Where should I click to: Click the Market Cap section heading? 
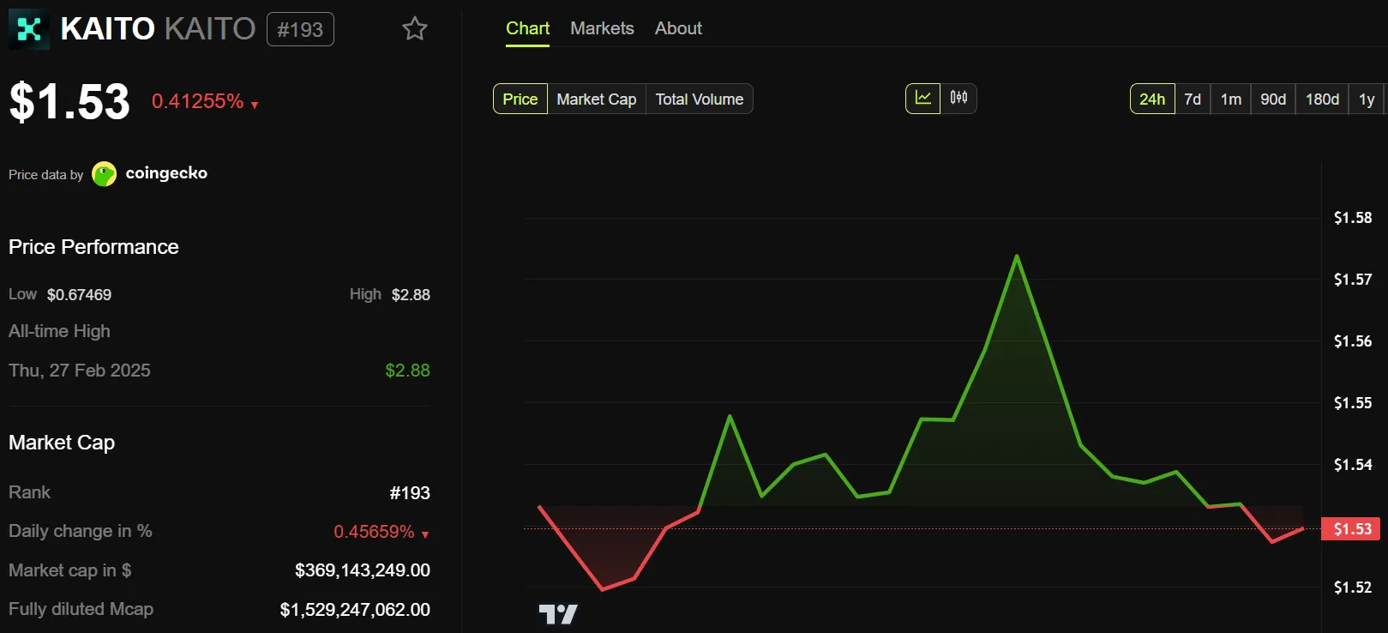[x=62, y=443]
